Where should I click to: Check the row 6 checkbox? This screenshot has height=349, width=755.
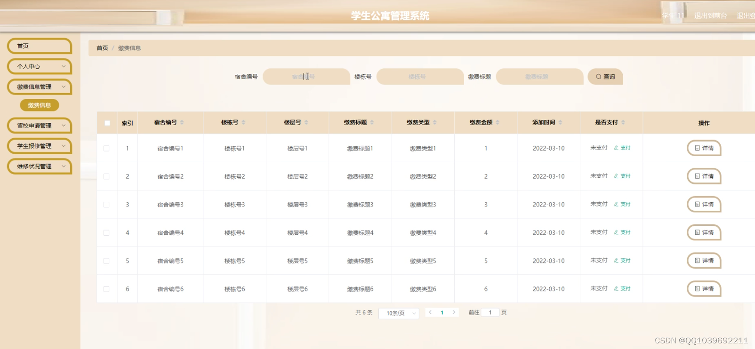coord(106,289)
